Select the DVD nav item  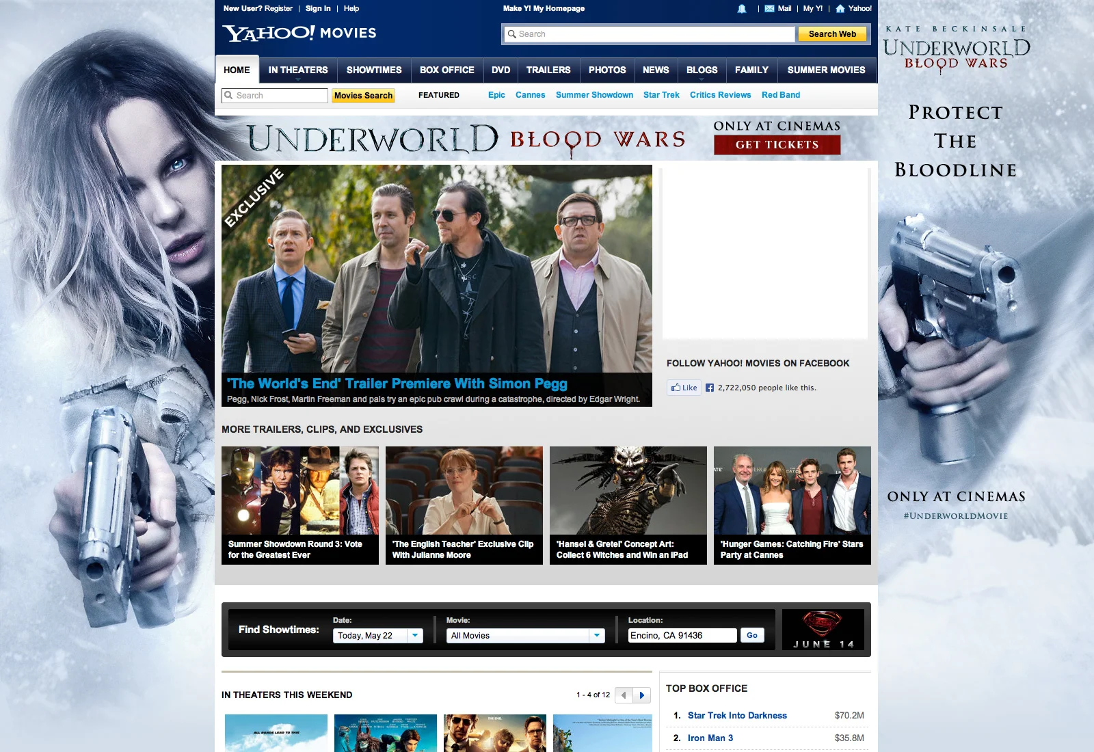[501, 70]
